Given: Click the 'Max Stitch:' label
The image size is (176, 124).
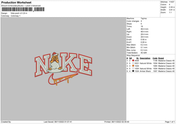Looking at the screenshot, I should click(x=131, y=45).
